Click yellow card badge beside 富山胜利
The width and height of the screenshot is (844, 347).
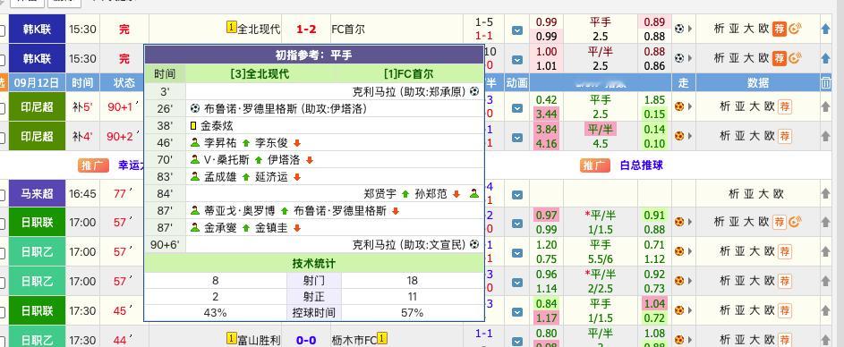(232, 338)
